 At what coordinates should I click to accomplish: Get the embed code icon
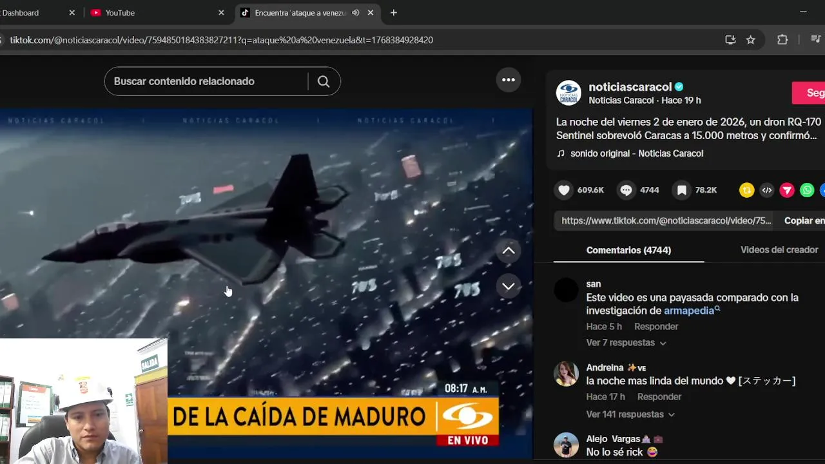tap(766, 190)
